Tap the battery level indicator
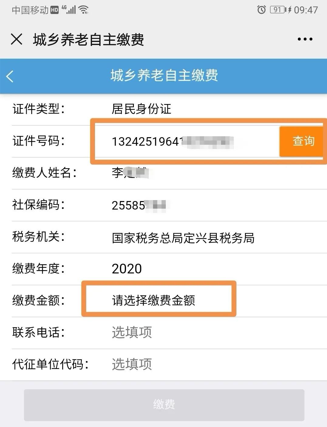 [278, 10]
